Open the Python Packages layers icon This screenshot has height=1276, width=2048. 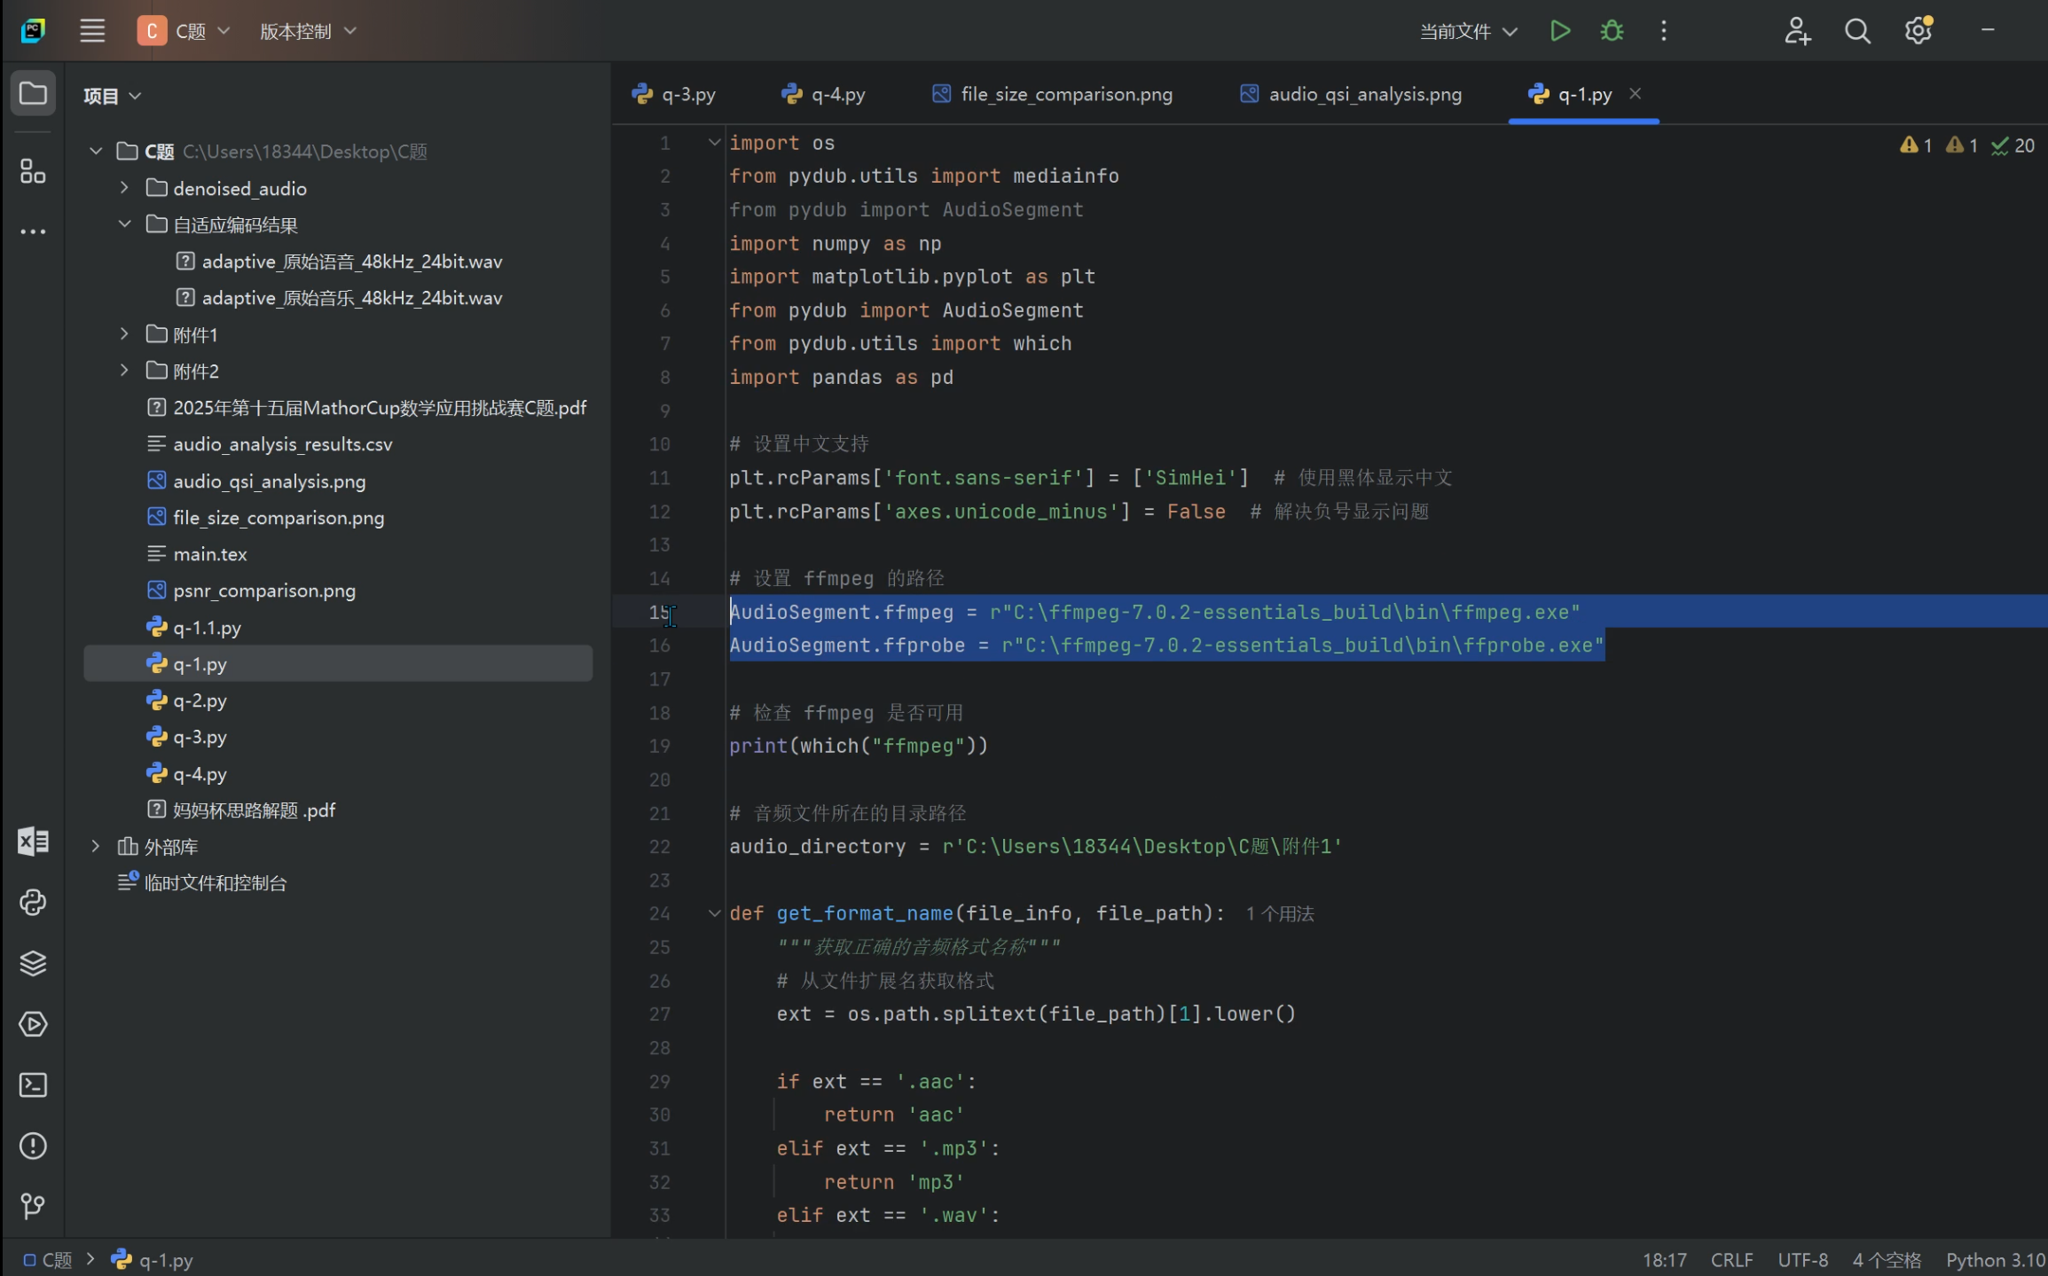[33, 963]
